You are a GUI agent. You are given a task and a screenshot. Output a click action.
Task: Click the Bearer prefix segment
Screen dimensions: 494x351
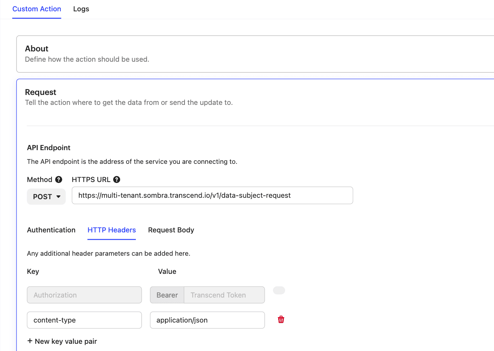[x=167, y=295]
